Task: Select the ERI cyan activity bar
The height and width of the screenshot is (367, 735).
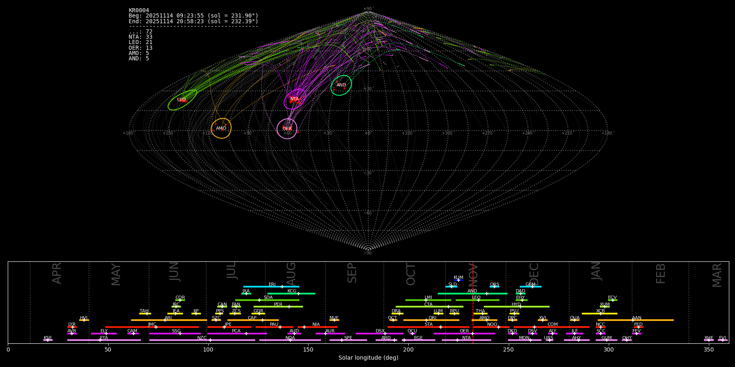Action: (271, 287)
